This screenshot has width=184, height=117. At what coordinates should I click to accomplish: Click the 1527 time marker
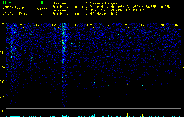click(125, 25)
